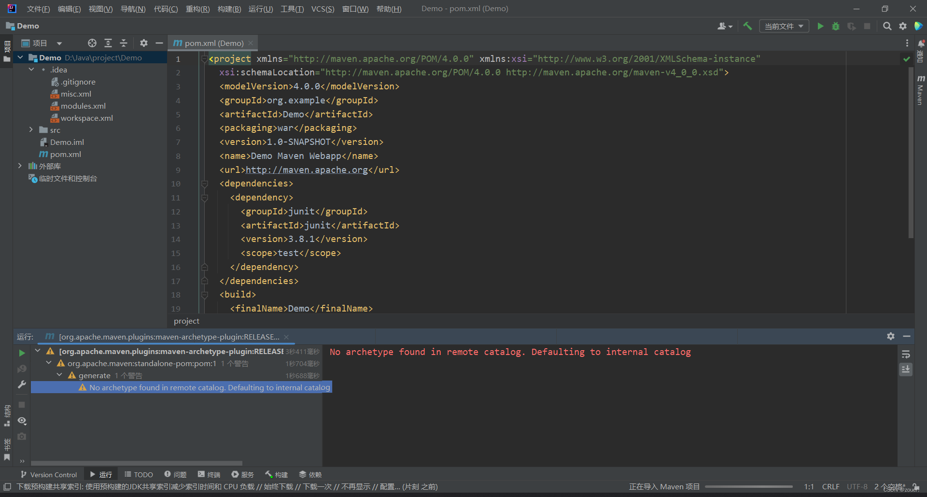Image resolution: width=927 pixels, height=497 pixels.
Task: Collapse all with the collapse-all icon
Action: click(123, 43)
